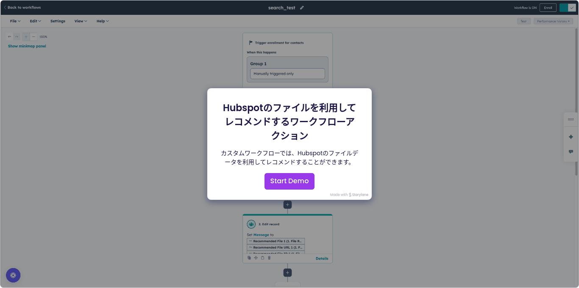Click the undo arrow icon
The width and height of the screenshot is (579, 288).
pyautogui.click(x=10, y=37)
